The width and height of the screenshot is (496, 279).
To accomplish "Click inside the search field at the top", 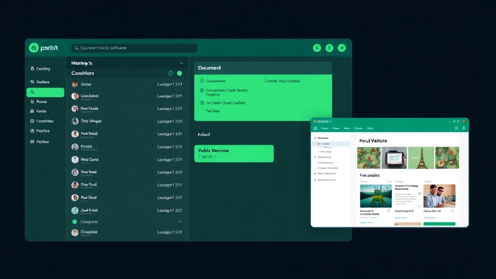I will click(x=135, y=48).
